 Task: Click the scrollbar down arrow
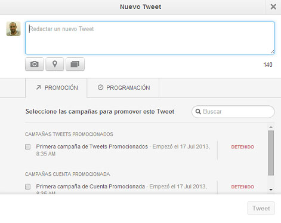(x=271, y=190)
